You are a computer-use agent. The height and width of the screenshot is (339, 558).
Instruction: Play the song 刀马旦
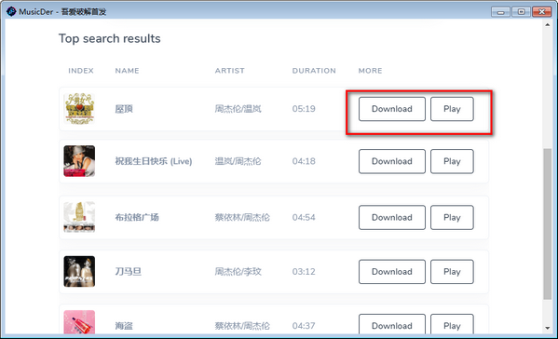click(452, 272)
